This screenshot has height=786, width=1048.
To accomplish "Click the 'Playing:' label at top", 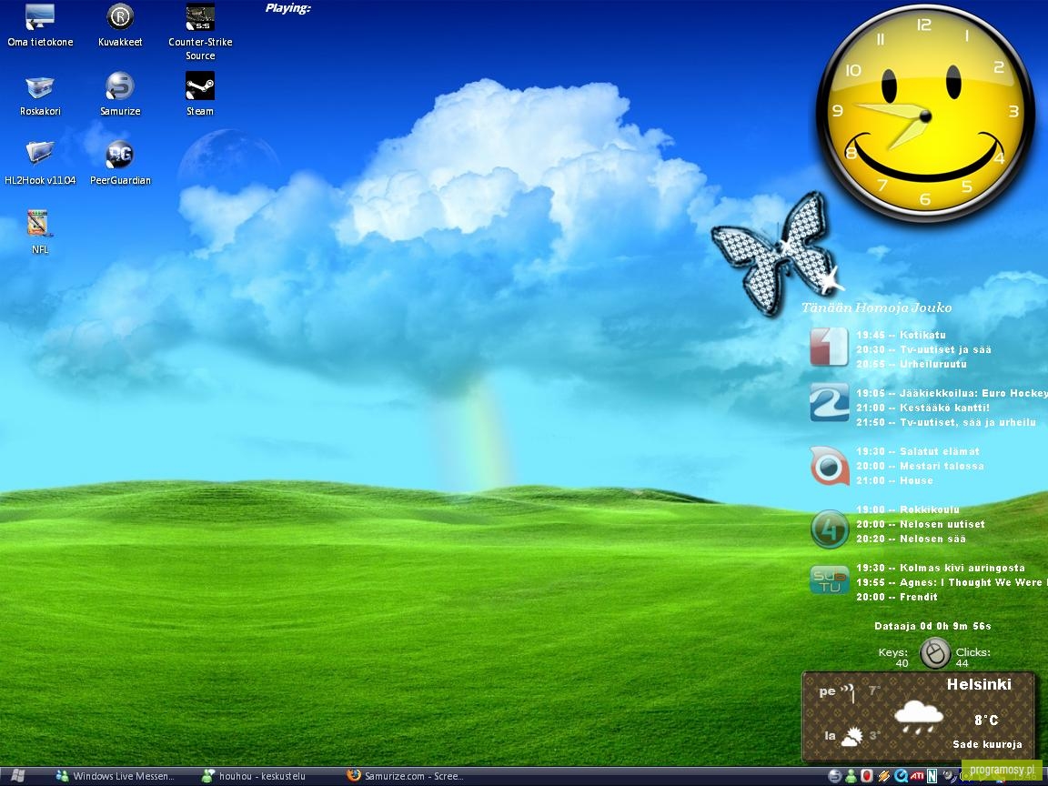I will point(288,9).
